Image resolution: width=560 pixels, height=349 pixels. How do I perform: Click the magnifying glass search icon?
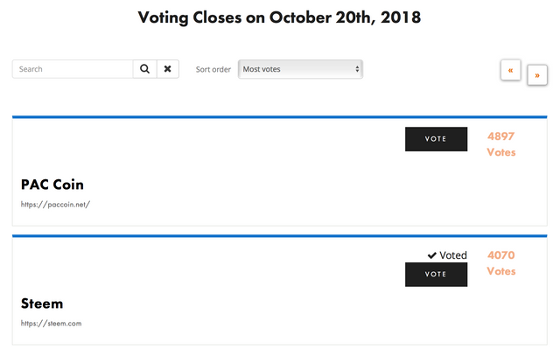pyautogui.click(x=144, y=69)
